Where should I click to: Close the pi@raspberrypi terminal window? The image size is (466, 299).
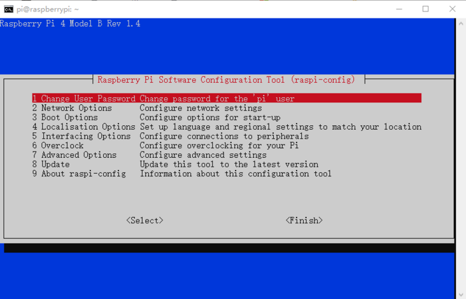(453, 9)
